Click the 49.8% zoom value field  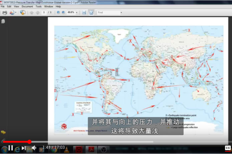point(71,12)
